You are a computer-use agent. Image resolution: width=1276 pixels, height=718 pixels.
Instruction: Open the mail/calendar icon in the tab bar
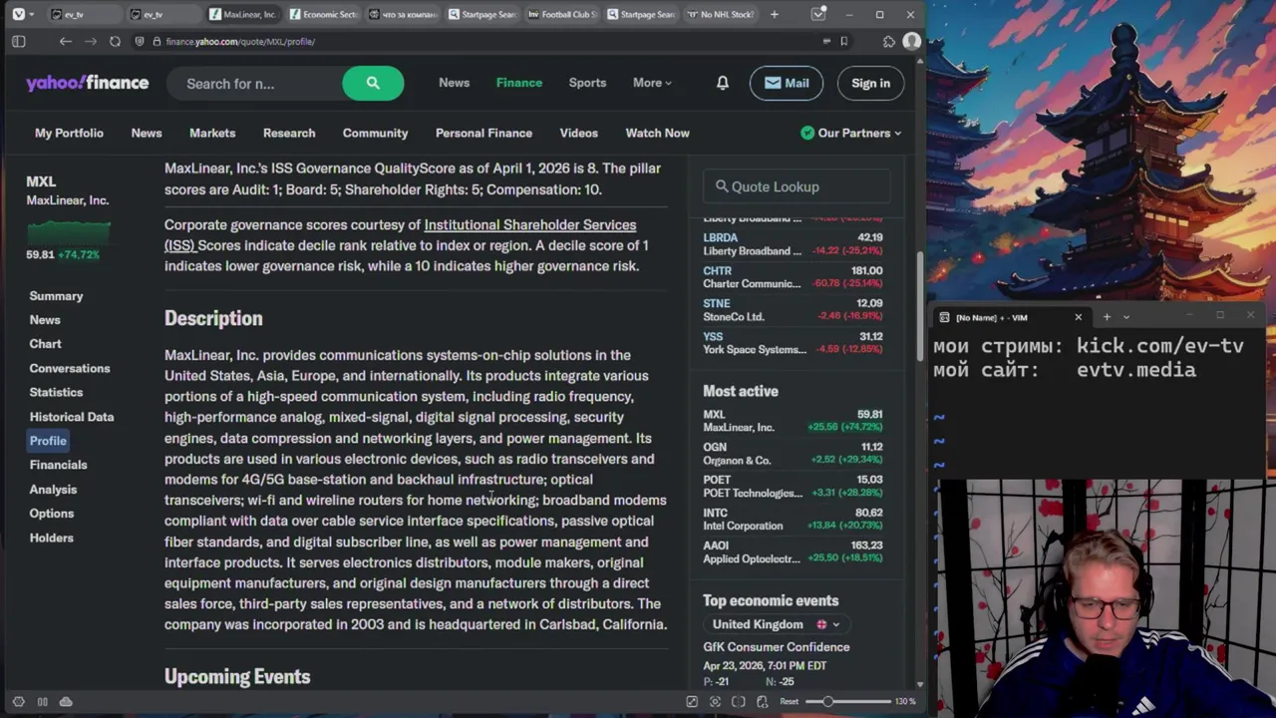818,15
